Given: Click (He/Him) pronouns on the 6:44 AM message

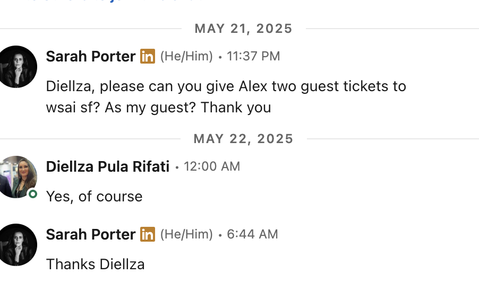Looking at the screenshot, I should (186, 234).
